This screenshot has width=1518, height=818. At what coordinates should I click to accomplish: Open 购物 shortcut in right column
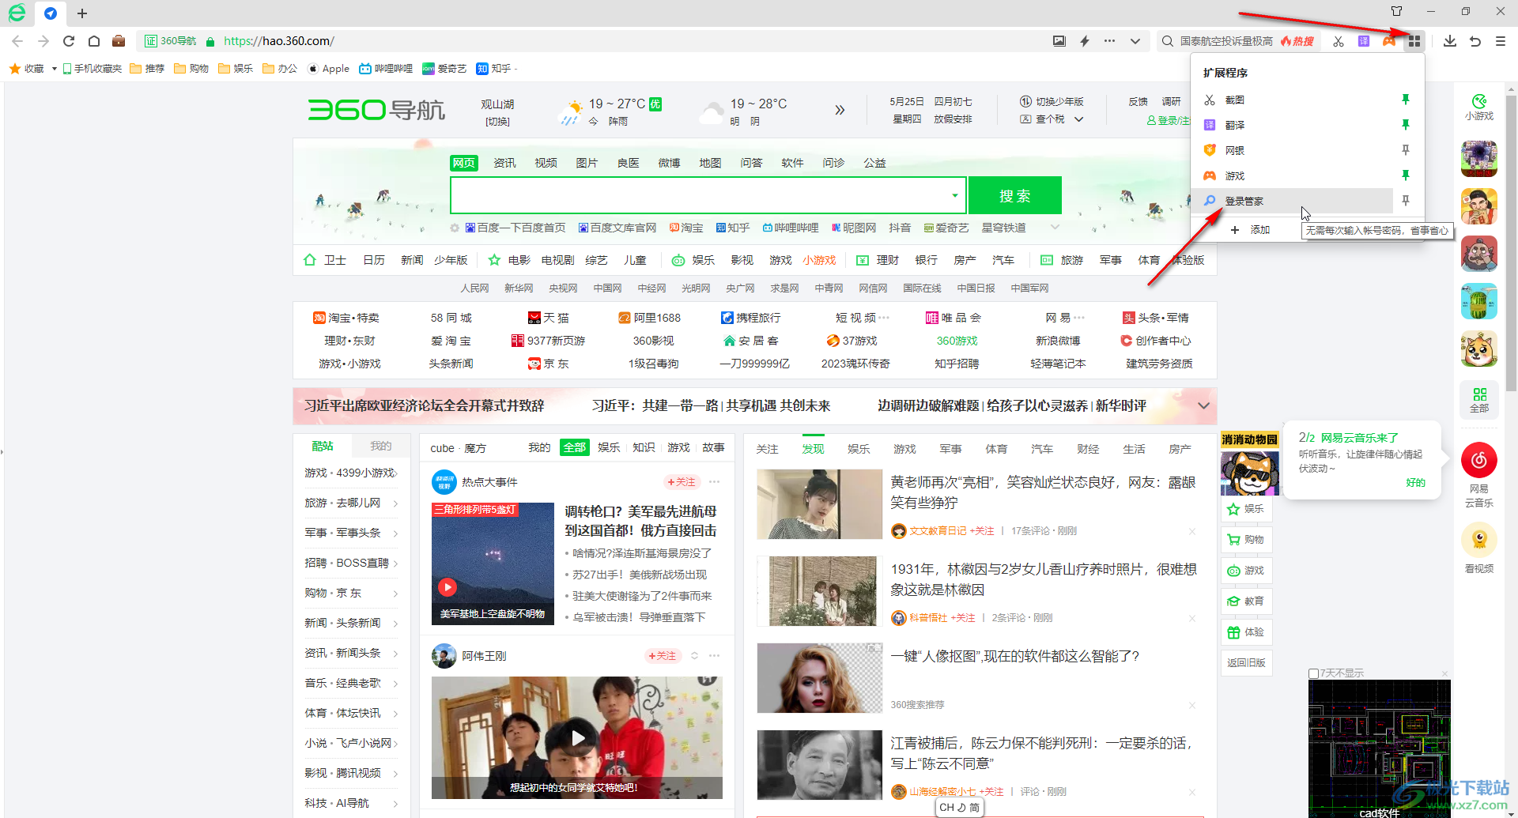point(1246,540)
